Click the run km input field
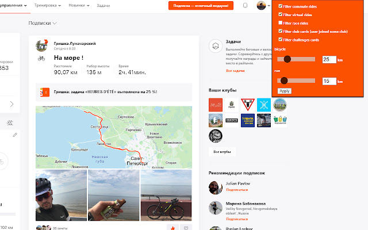Image resolution: width=368 pixels, height=230 pixels. tap(329, 81)
